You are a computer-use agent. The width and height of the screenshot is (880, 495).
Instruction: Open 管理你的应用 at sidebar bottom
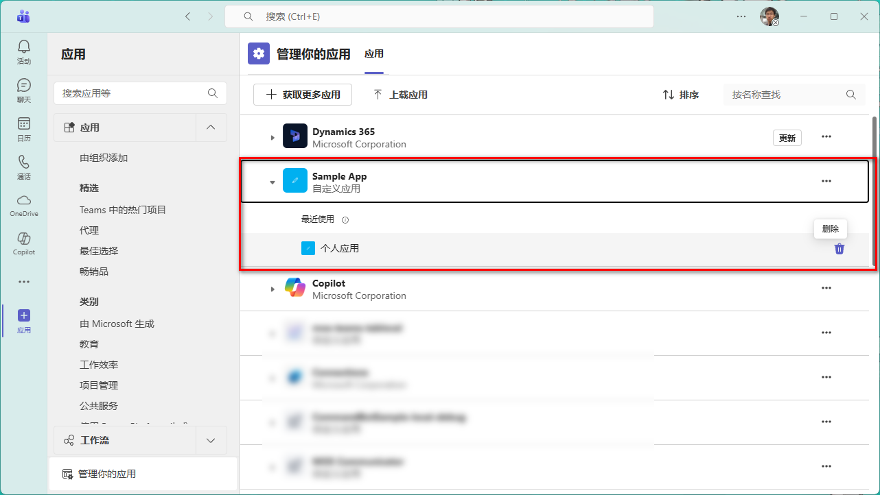tap(143, 474)
